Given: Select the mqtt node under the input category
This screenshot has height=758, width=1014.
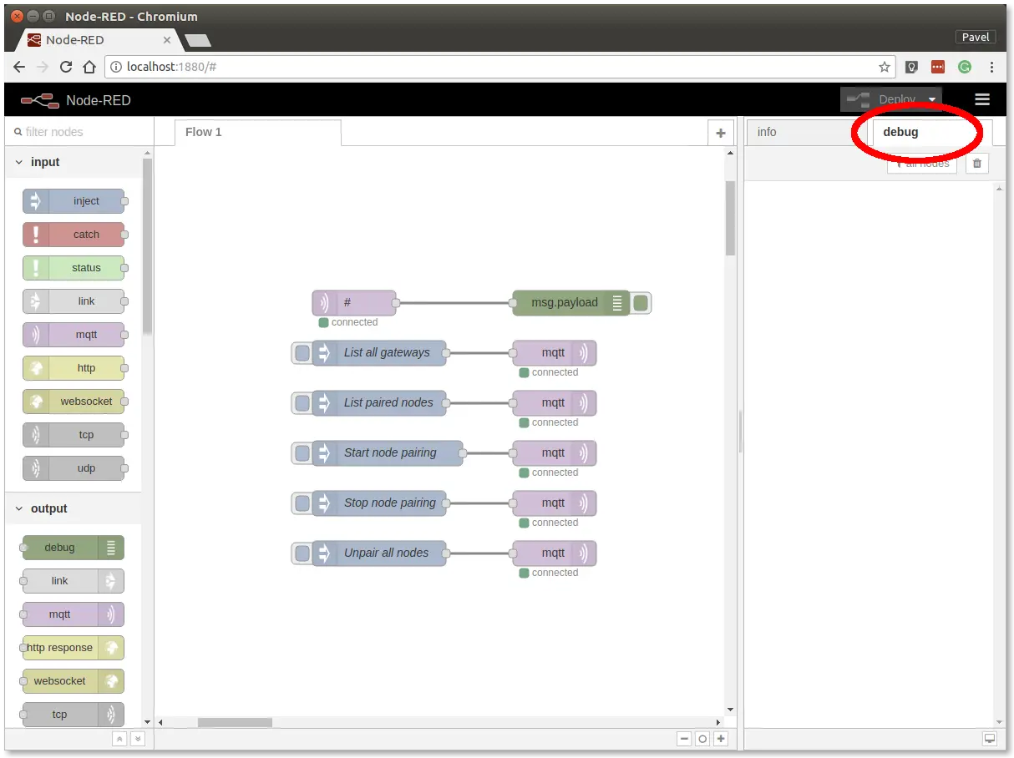Looking at the screenshot, I should pyautogui.click(x=74, y=335).
